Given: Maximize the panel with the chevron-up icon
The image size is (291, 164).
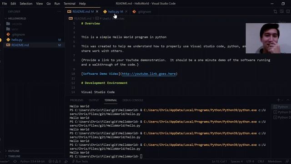Looking at the screenshot, I should [x=288, y=100].
